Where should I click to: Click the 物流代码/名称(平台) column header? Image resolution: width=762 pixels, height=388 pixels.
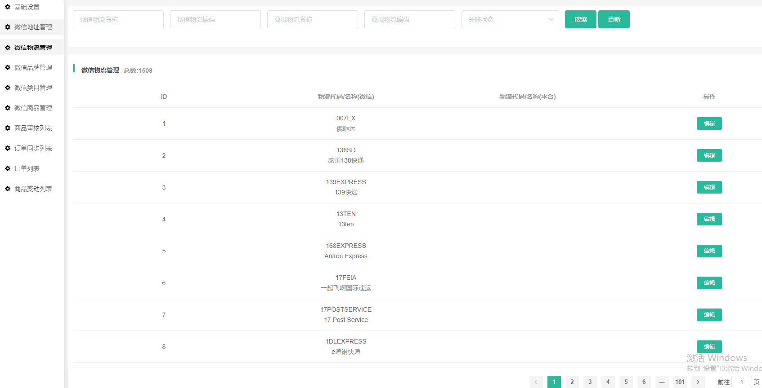(x=528, y=97)
